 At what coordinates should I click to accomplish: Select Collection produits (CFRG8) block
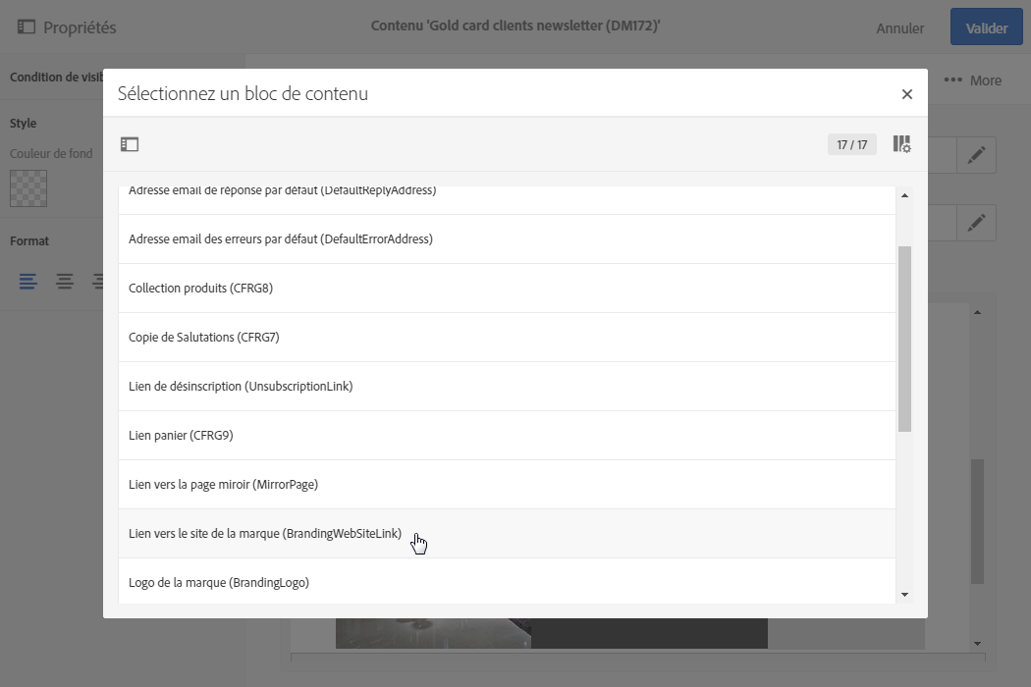[200, 289]
